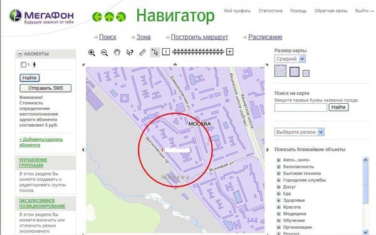376x235 pixels.
Task: Click the object list scroll-down arrow
Action: coord(365,232)
